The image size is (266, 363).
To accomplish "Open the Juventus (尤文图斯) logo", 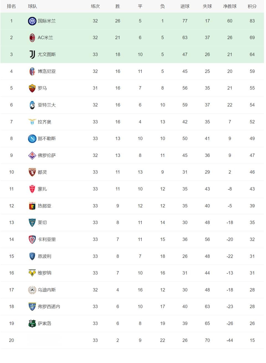I will tap(32, 55).
